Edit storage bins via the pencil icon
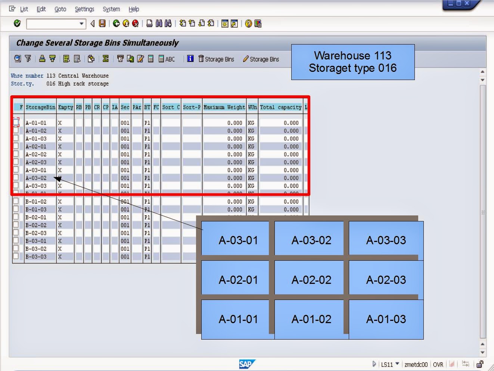 point(246,59)
